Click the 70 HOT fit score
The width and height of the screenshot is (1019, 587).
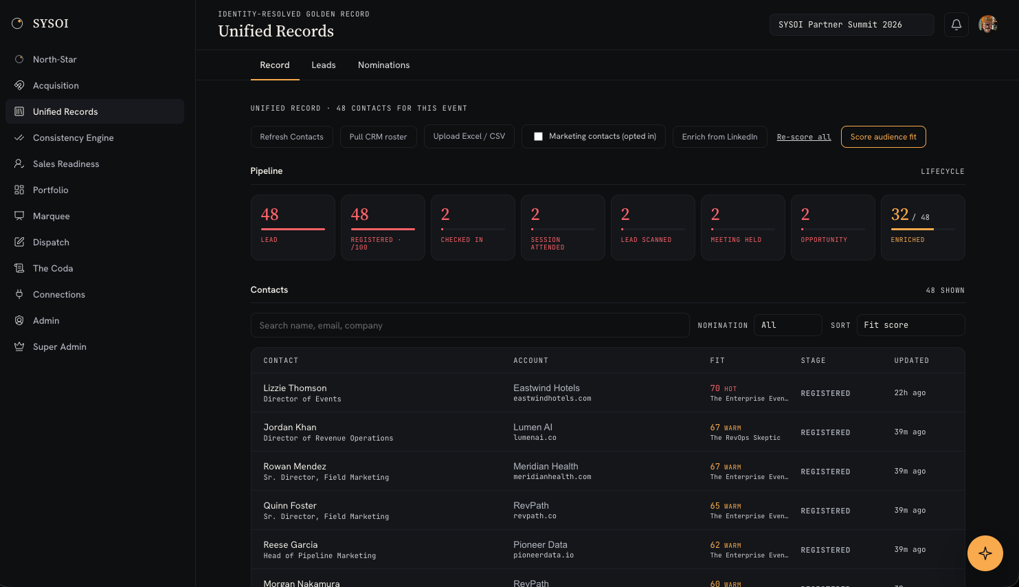point(723,388)
